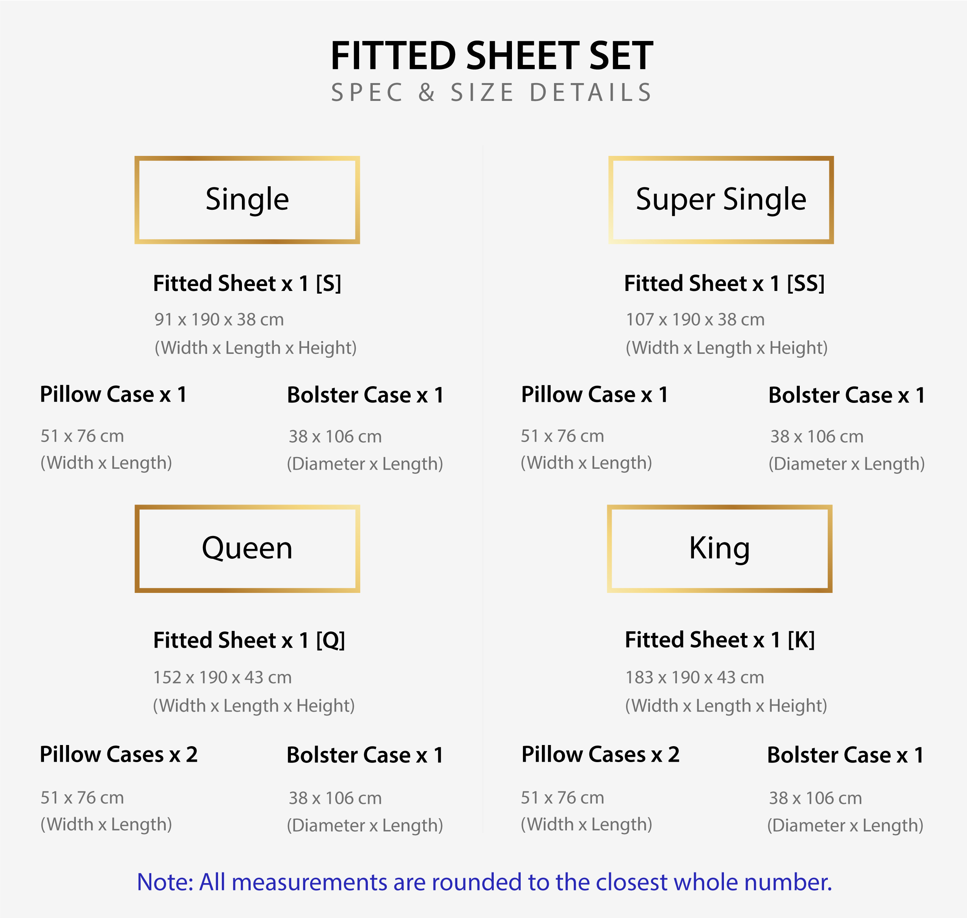Viewport: 967px width, 918px height.
Task: Click the 107 x 190 x 38 cm dimension
Action: tap(695, 319)
